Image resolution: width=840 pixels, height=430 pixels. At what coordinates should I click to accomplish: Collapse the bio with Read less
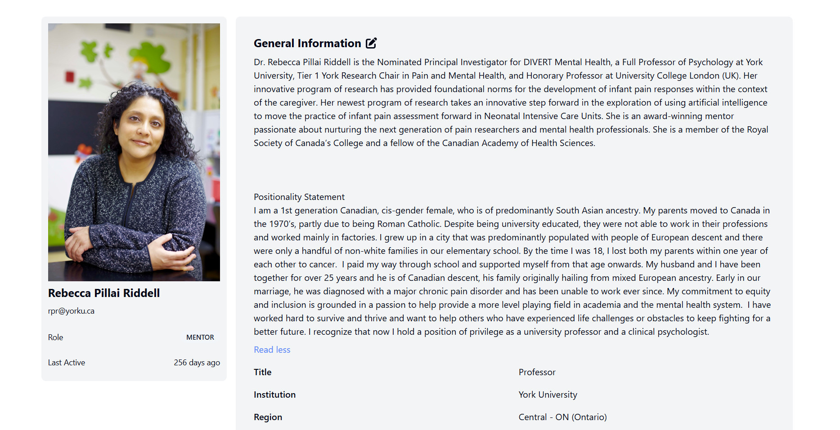click(x=272, y=350)
